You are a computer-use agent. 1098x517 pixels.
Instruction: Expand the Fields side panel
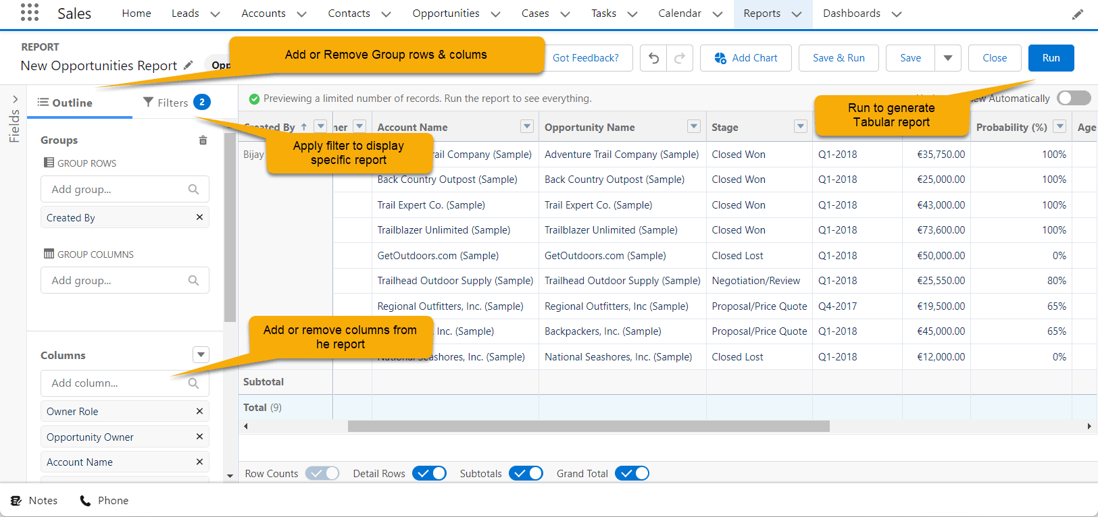[x=14, y=99]
